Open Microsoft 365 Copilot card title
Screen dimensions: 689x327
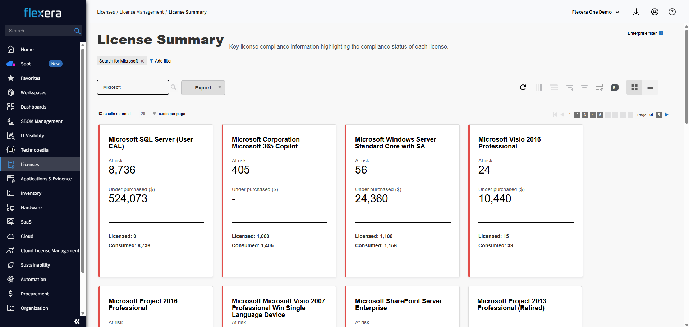pyautogui.click(x=266, y=143)
